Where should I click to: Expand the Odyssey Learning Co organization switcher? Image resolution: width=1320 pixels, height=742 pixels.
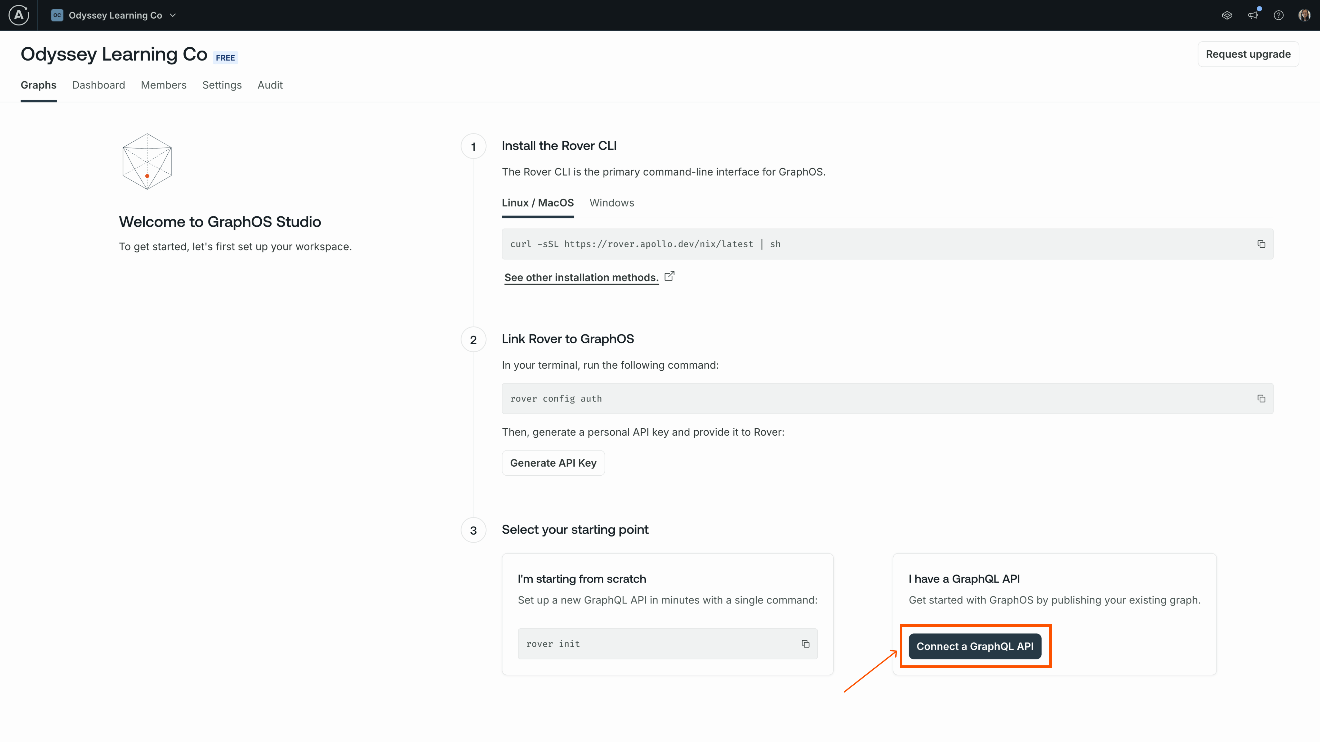tap(173, 15)
